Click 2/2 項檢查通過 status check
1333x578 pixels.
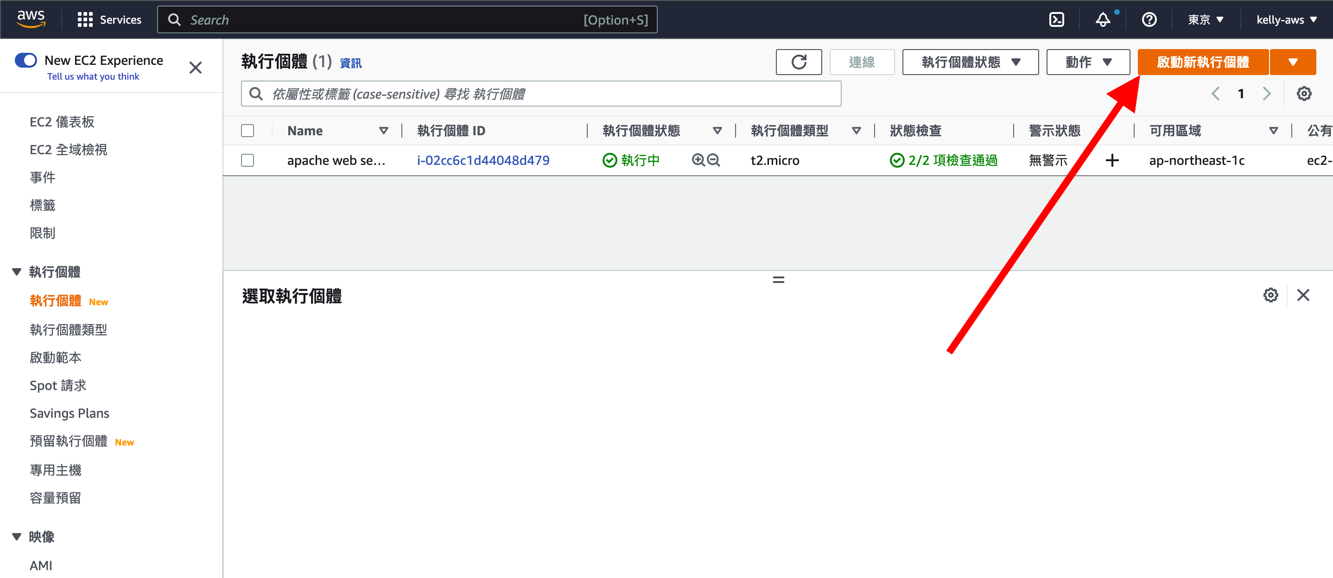[x=944, y=160]
